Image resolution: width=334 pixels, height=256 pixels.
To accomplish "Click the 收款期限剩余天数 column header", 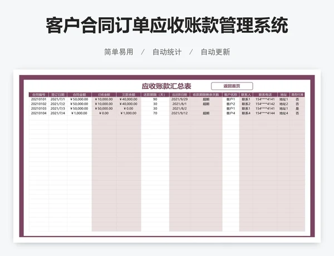I will 206,95.
